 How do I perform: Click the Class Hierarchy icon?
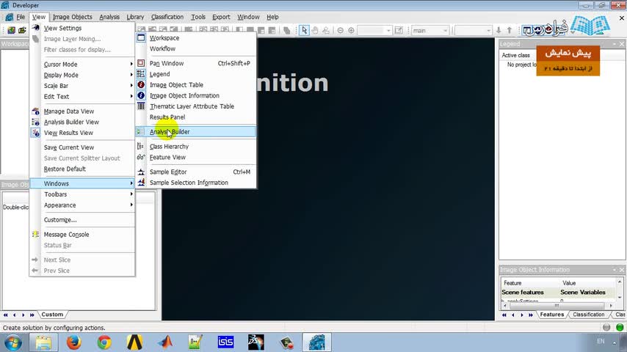(x=141, y=146)
